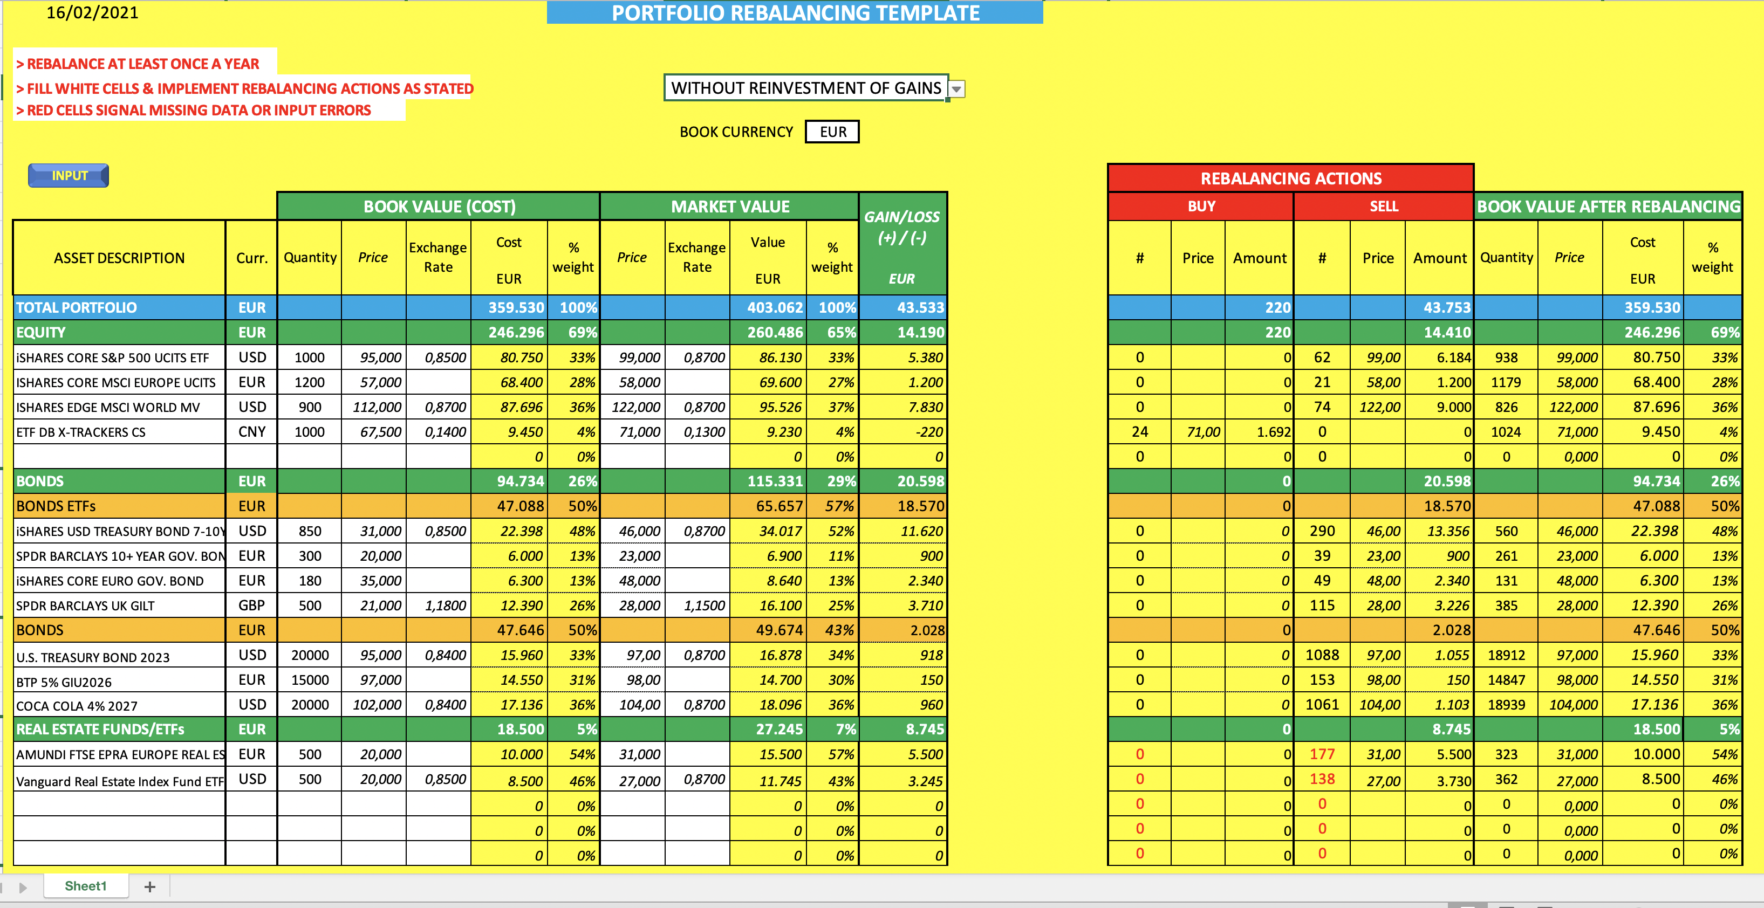The image size is (1764, 908).
Task: Select total portfolio cost 359.530 under Book Value (Cost)
Action: pyautogui.click(x=509, y=308)
